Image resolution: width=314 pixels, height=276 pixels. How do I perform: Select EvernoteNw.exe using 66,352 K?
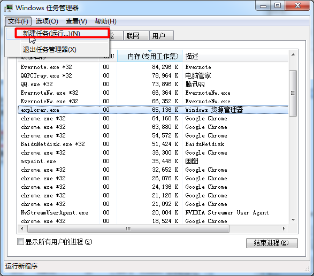pyautogui.click(x=153, y=101)
